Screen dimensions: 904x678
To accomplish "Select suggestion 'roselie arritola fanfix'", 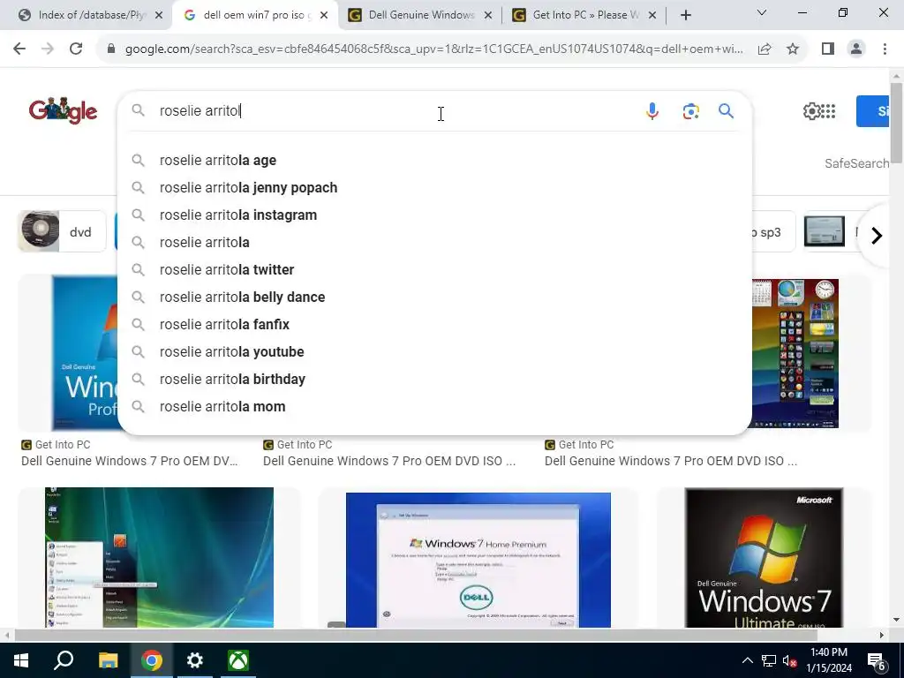I will tap(434, 325).
